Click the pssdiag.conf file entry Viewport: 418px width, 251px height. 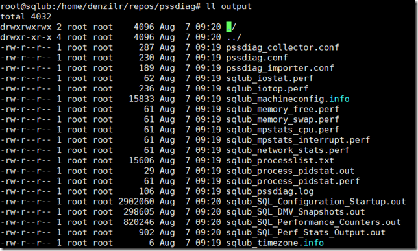257,58
